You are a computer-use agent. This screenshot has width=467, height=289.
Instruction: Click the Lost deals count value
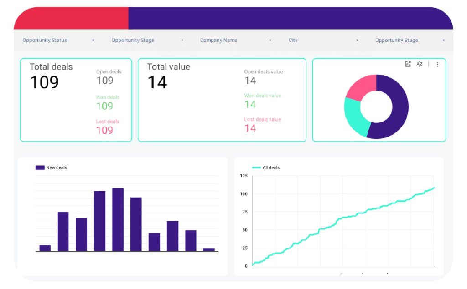(x=104, y=130)
